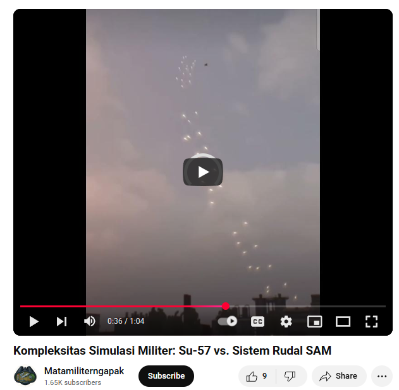Open the Matamiliterngapak channel name link
Screen dimensions: 399x390
[x=84, y=371]
